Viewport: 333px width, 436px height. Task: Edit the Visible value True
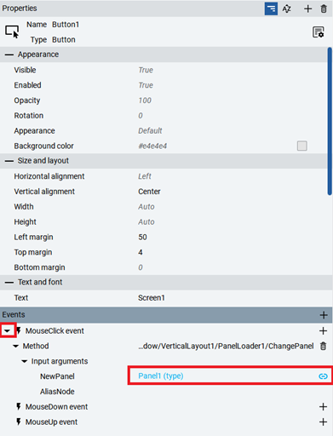tap(146, 70)
